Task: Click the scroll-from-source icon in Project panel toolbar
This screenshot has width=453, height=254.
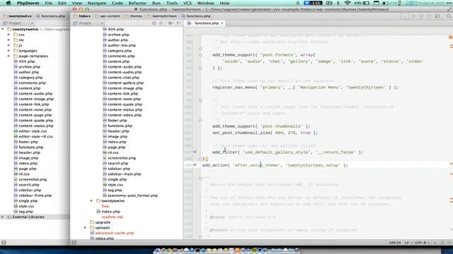Action: 154,23
